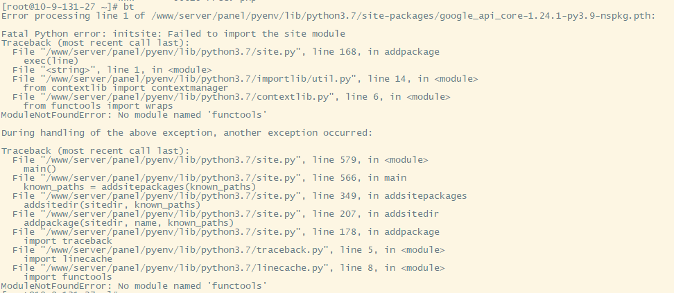Click the site.py line 168 addpackage entry
Viewport: 674px width, 293px height.
click(x=226, y=52)
